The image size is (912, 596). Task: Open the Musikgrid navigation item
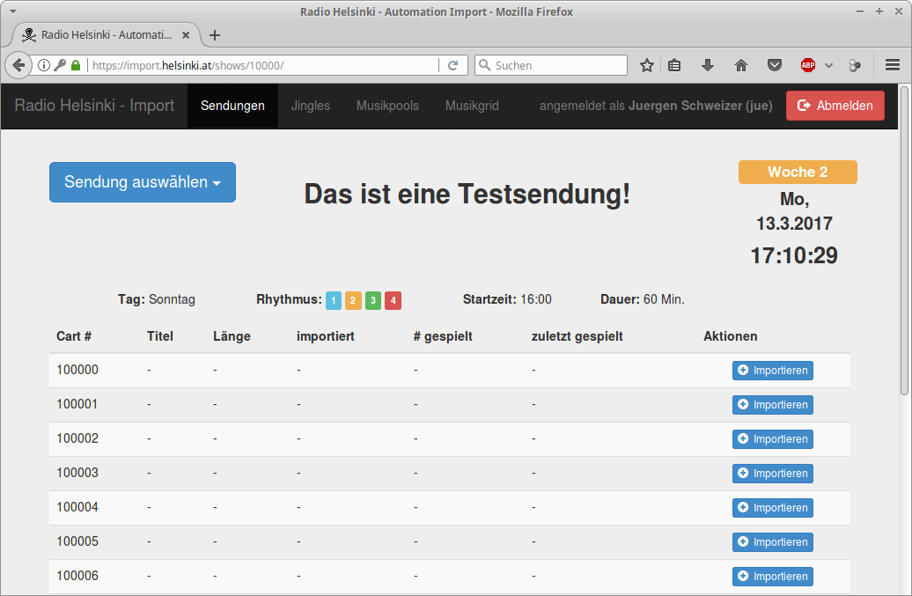point(472,106)
